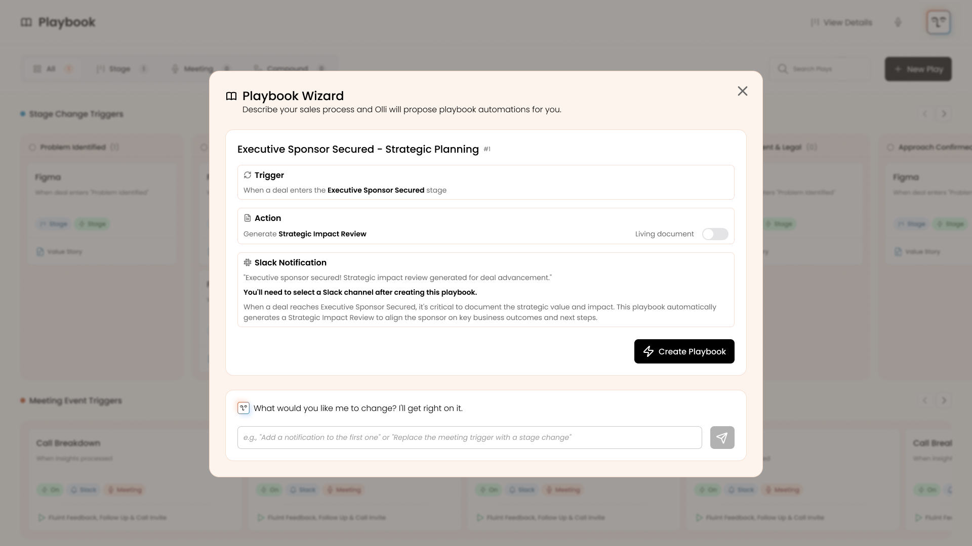Click the grid icon next to All filter
Screen dimensions: 972x546
point(37,69)
